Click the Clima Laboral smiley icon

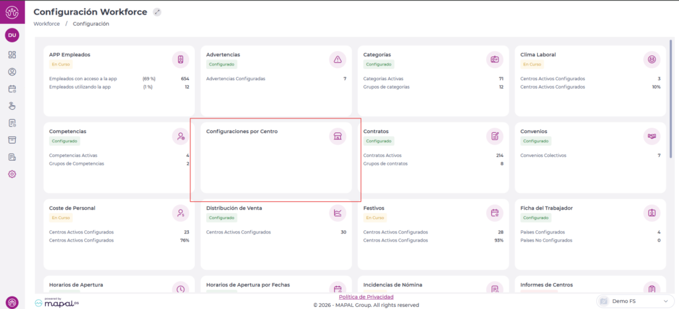click(x=652, y=60)
